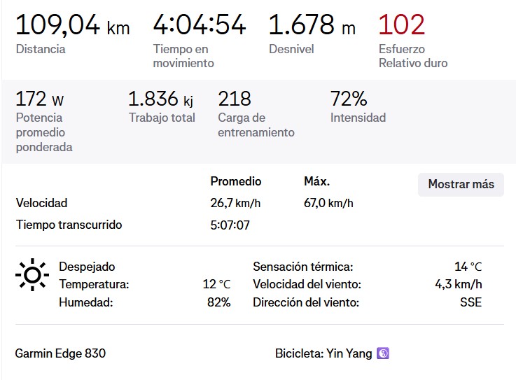Click the 67,0 km/h max speed

(x=328, y=203)
